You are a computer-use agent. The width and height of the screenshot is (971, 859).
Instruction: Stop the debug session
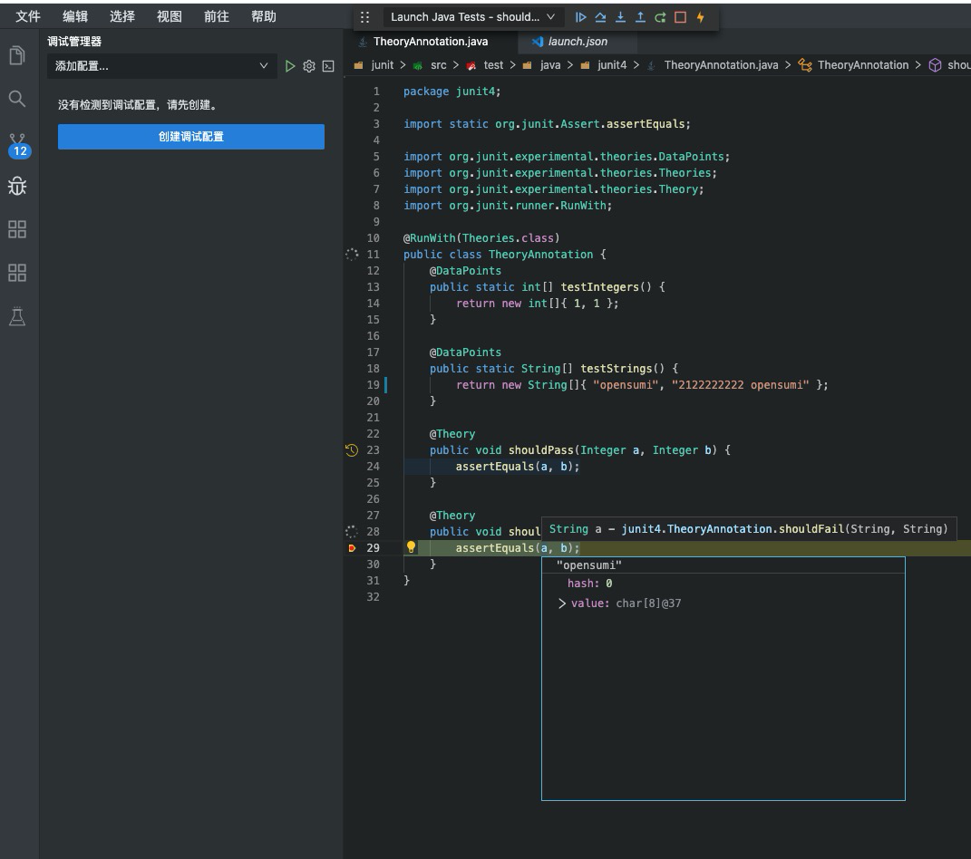point(680,17)
